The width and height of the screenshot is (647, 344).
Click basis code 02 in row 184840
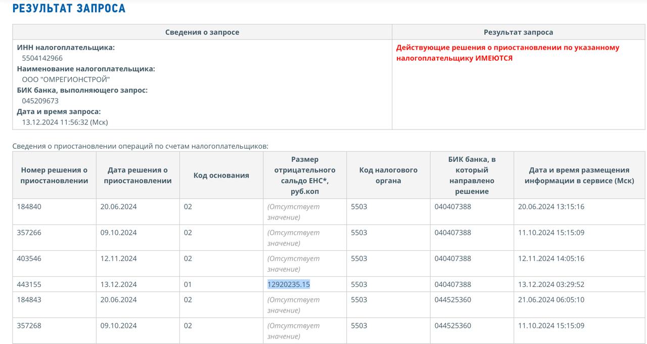[x=188, y=206]
